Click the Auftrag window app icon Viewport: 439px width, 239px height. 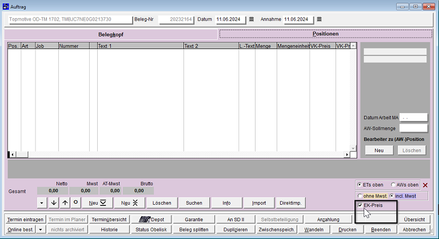tap(6, 6)
